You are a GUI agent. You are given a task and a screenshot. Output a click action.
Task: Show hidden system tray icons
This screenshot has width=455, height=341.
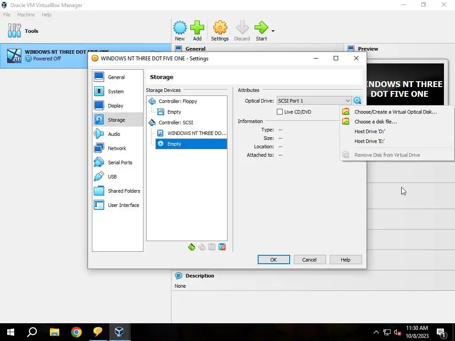click(376, 332)
